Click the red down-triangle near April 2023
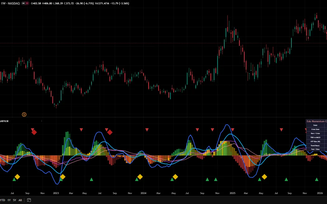This screenshot has height=204, width=327. point(81,130)
